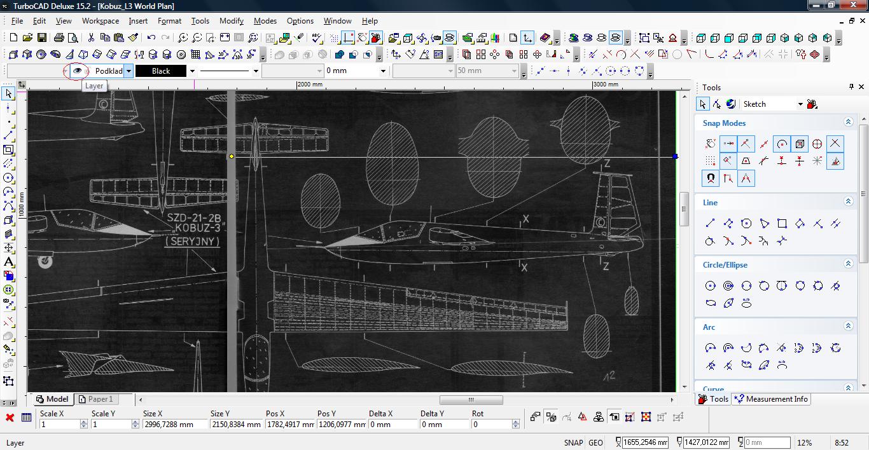Image resolution: width=869 pixels, height=450 pixels.
Task: Open a file with the Open folder icon
Action: coord(27,38)
